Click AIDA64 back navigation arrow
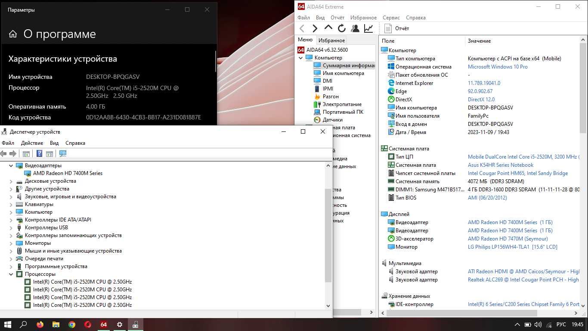Image resolution: width=588 pixels, height=331 pixels. click(x=302, y=28)
